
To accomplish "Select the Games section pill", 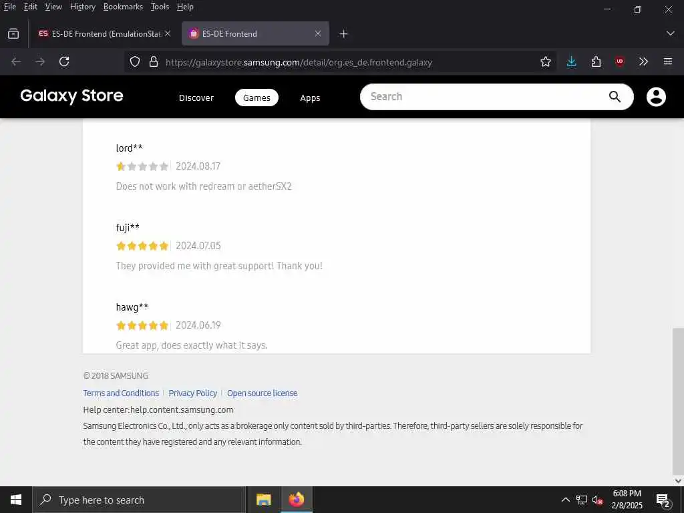I will point(256,98).
